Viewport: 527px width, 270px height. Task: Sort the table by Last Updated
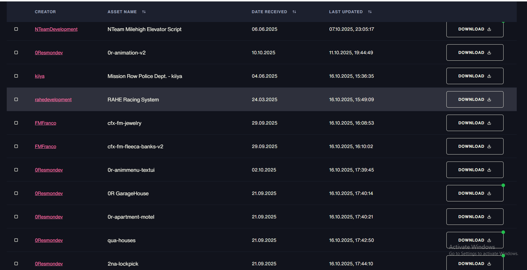(370, 12)
